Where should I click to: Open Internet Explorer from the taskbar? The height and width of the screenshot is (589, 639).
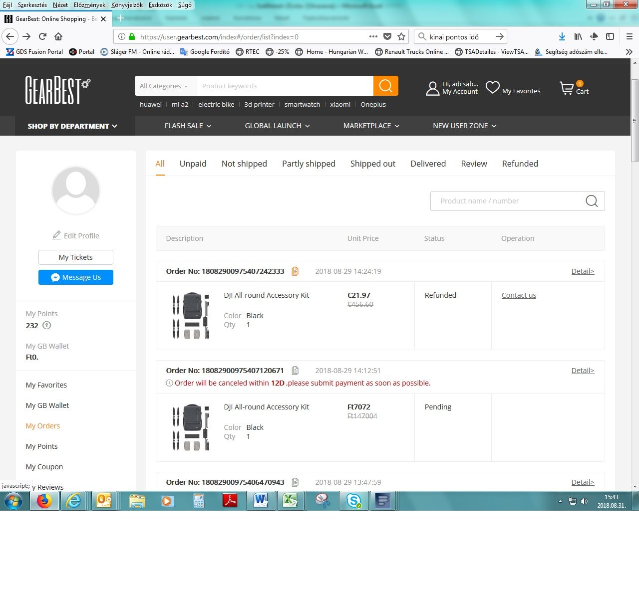point(74,501)
